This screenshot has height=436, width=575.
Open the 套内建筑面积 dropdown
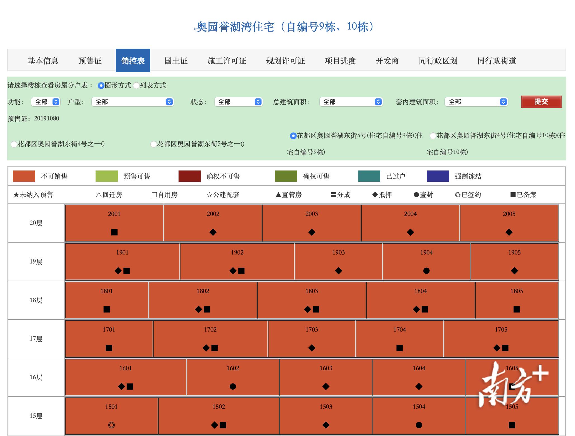tap(476, 102)
